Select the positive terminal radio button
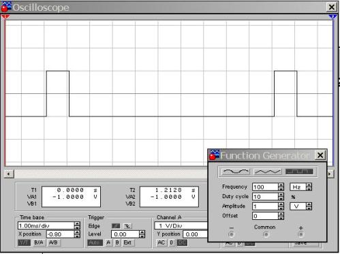Image resolution: width=340 pixels, height=254 pixels. [x=300, y=234]
